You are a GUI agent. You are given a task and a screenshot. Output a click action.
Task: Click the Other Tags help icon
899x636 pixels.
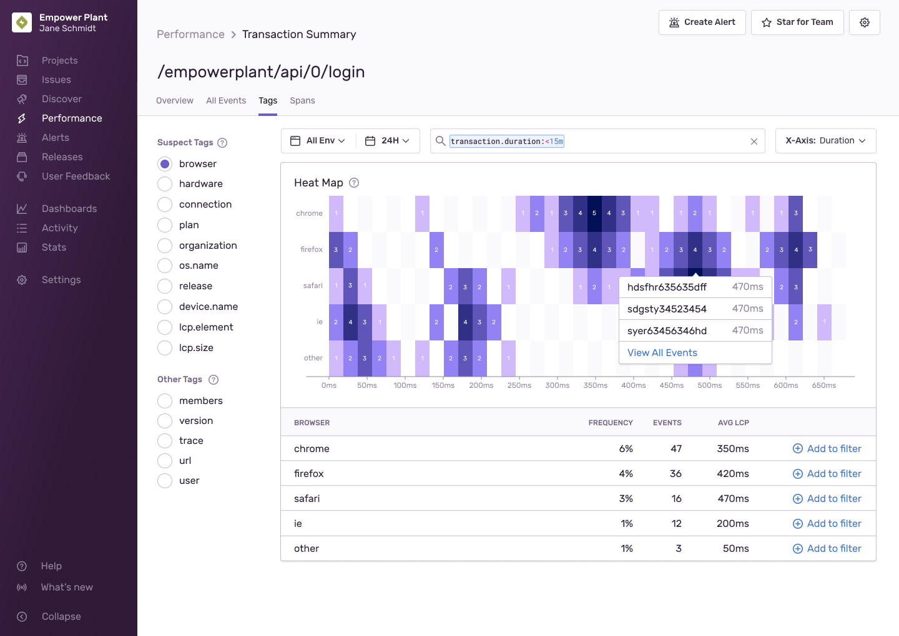click(214, 380)
